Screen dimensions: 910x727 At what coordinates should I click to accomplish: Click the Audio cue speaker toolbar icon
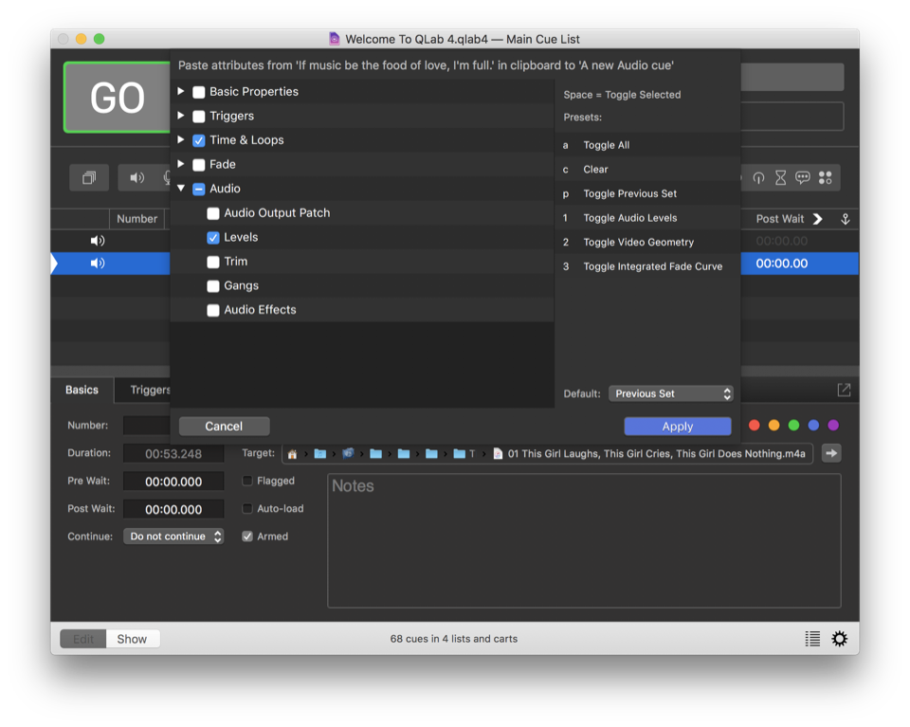[137, 178]
